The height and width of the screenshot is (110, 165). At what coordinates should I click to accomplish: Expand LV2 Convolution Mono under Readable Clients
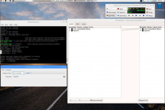(x=70, y=29)
